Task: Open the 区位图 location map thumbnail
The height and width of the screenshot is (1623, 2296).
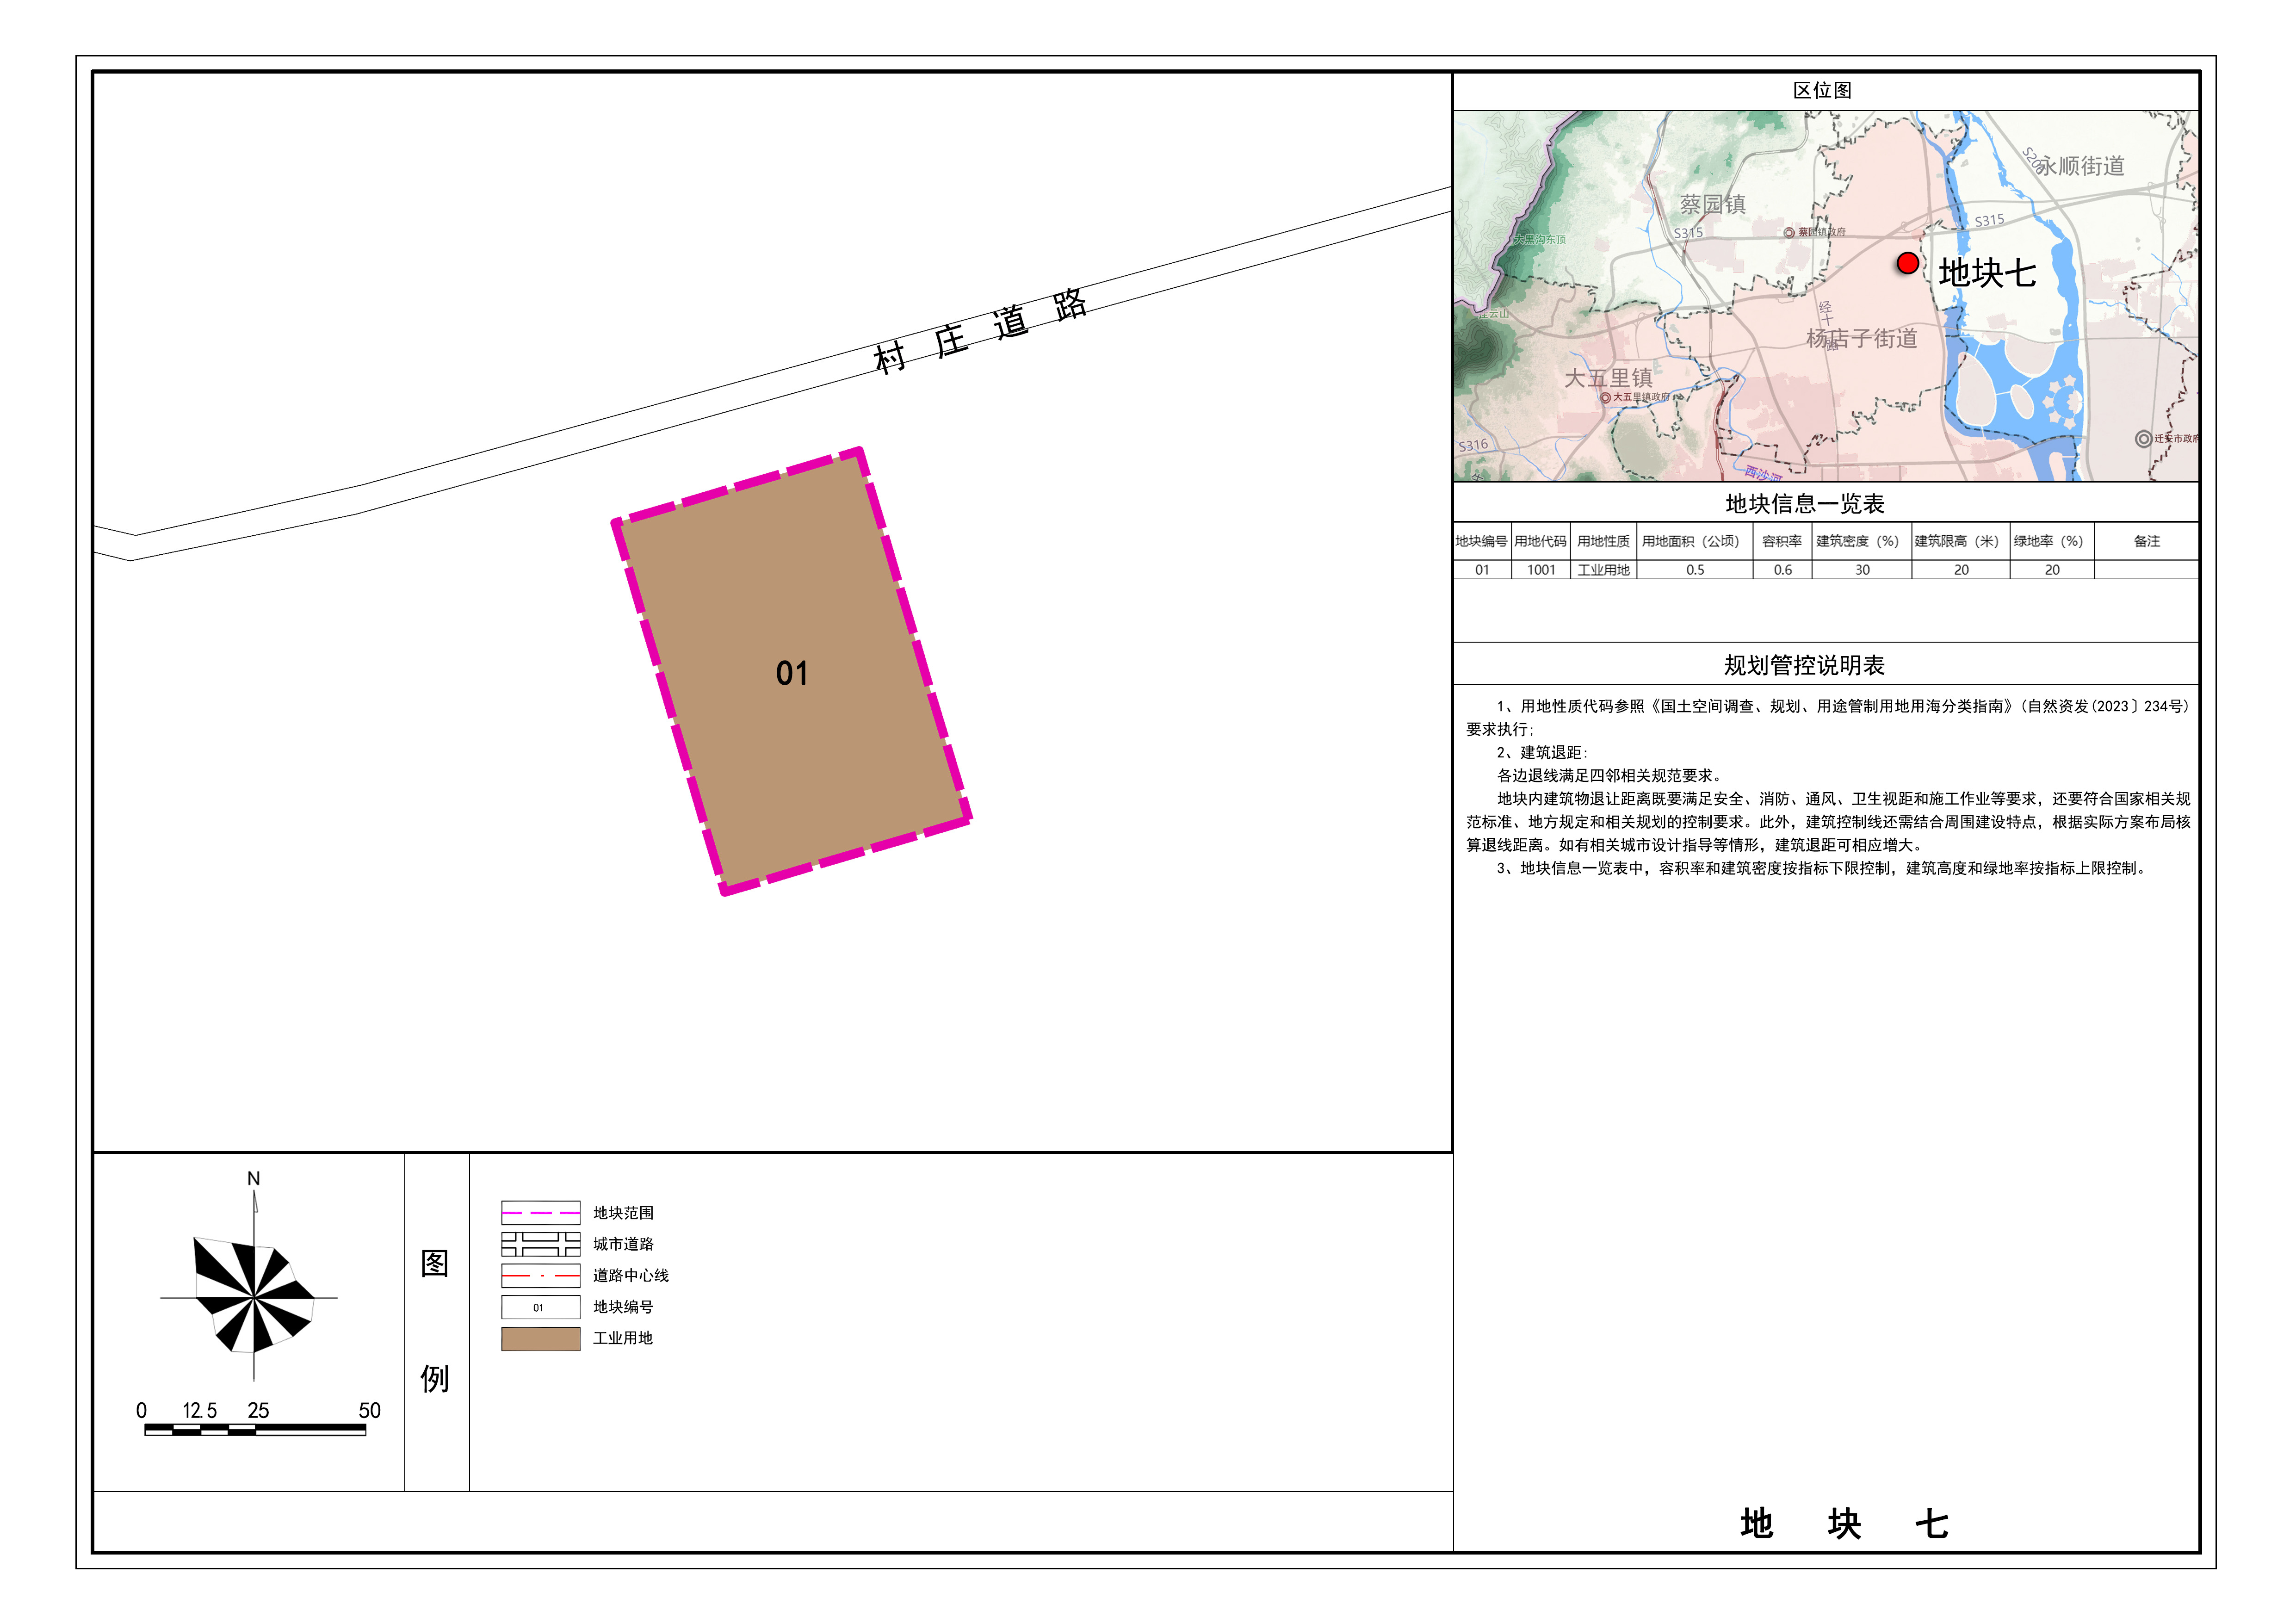Action: click(1825, 296)
